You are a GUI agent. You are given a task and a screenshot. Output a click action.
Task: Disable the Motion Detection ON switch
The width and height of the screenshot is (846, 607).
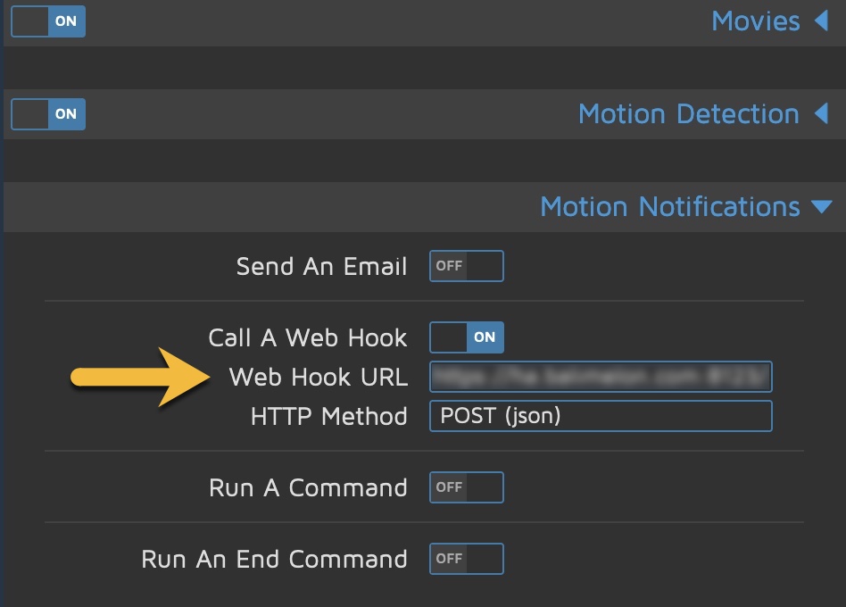[47, 113]
